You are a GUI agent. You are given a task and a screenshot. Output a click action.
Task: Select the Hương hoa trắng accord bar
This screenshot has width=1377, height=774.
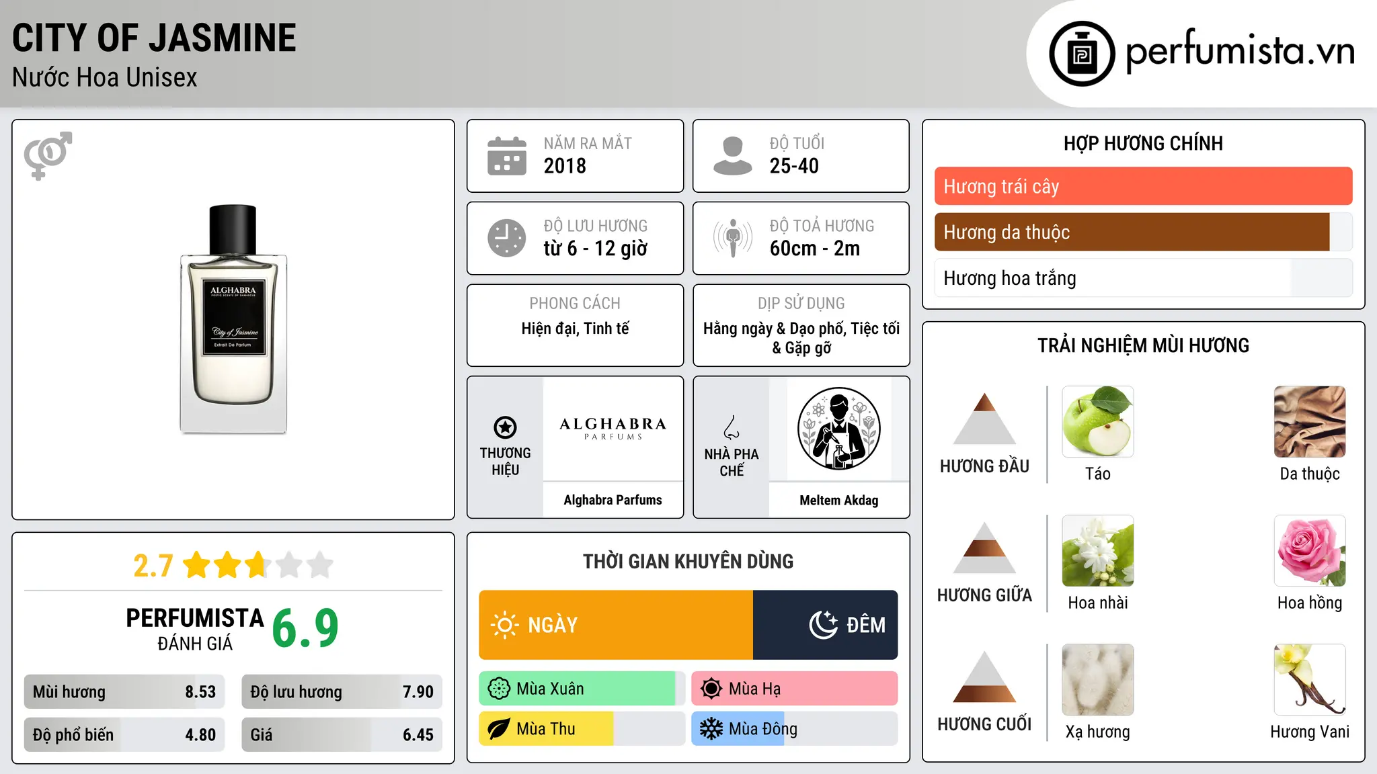tap(1143, 278)
